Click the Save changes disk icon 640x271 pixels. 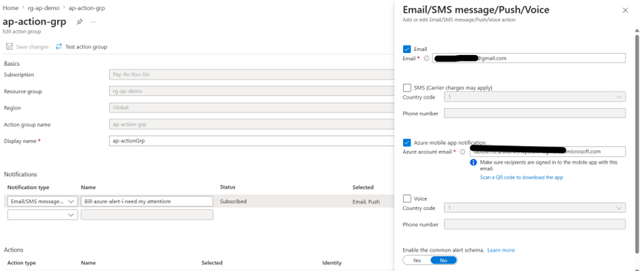tap(9, 47)
